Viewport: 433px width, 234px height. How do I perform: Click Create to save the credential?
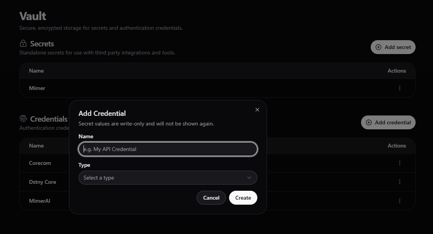click(x=243, y=198)
